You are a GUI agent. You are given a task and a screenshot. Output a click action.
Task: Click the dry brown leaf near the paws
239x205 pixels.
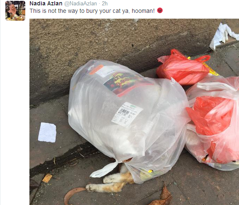click(x=73, y=196)
